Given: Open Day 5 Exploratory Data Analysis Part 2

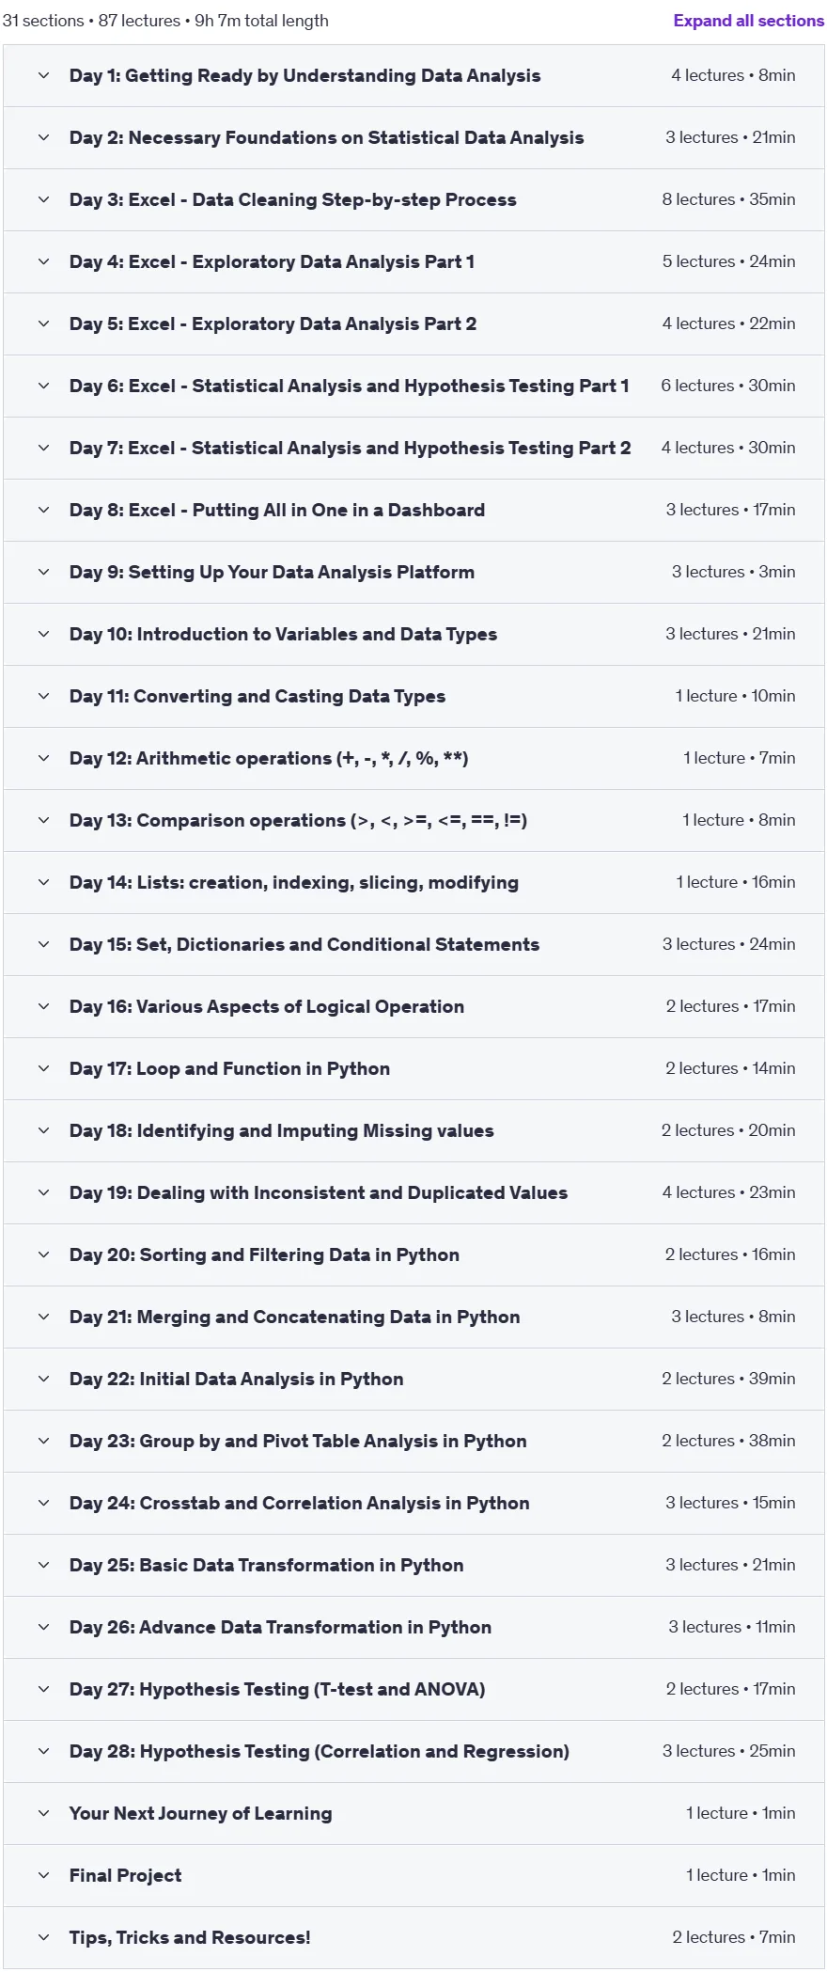Looking at the screenshot, I should 413,323.
